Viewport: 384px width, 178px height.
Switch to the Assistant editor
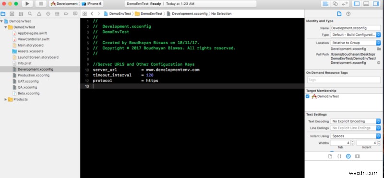click(335, 4)
